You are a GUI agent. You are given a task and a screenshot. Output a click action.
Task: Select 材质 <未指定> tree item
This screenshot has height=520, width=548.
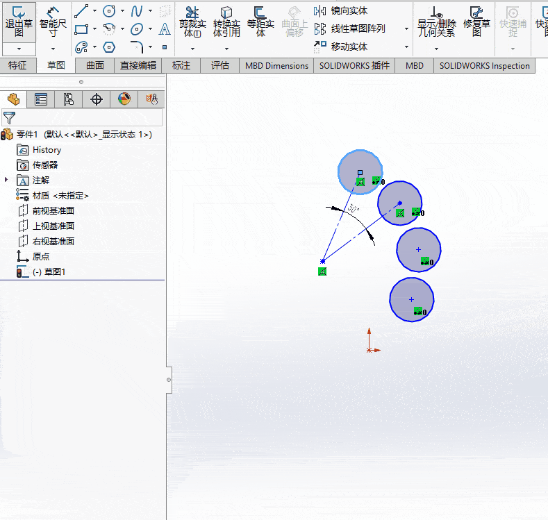(x=52, y=196)
